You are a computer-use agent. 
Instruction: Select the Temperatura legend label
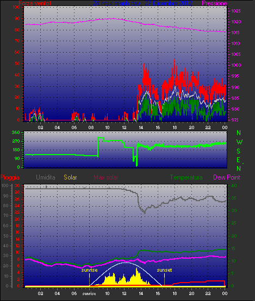(x=186, y=177)
